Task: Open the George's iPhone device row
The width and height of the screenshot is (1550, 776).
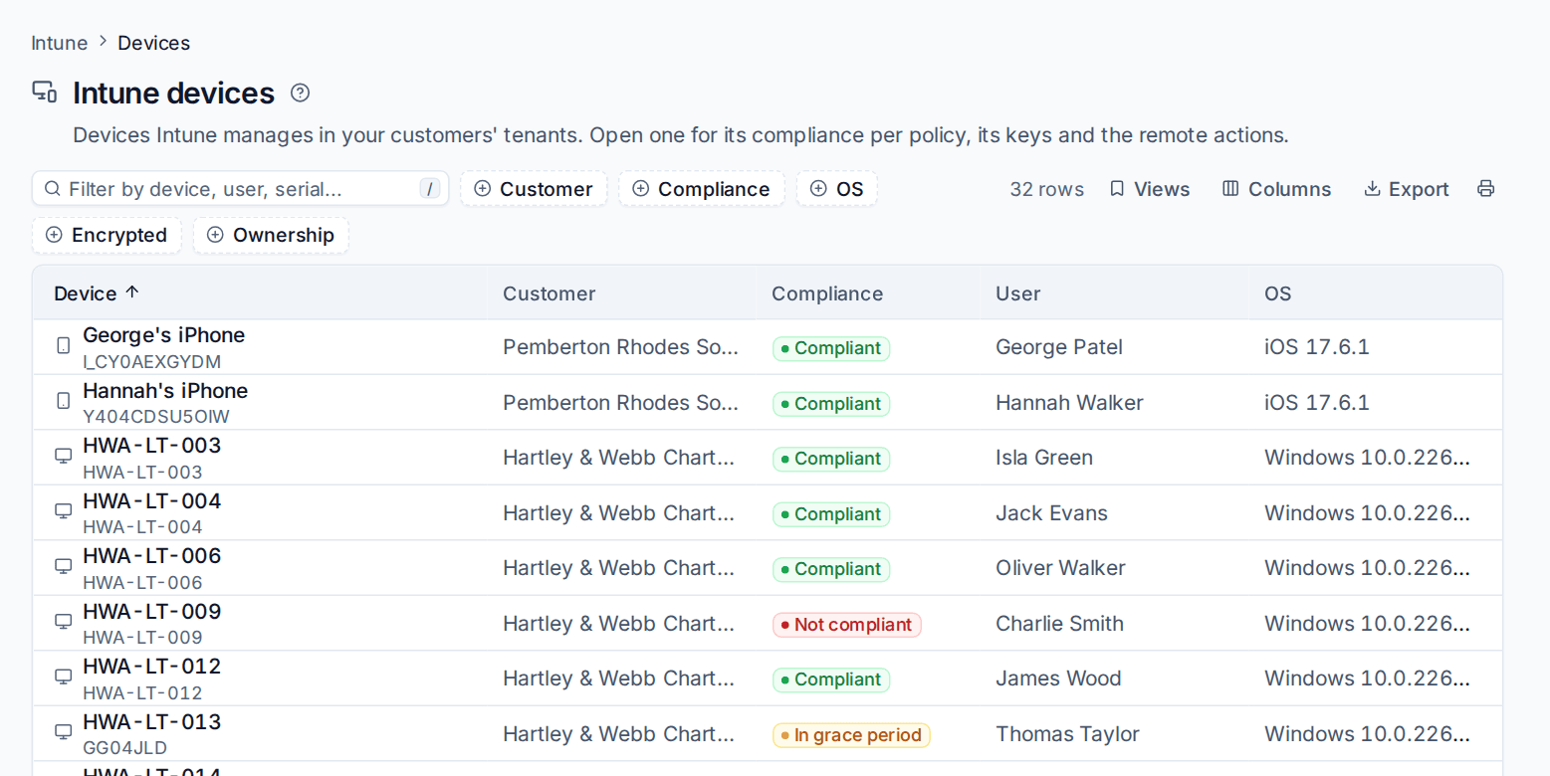Action: point(768,347)
